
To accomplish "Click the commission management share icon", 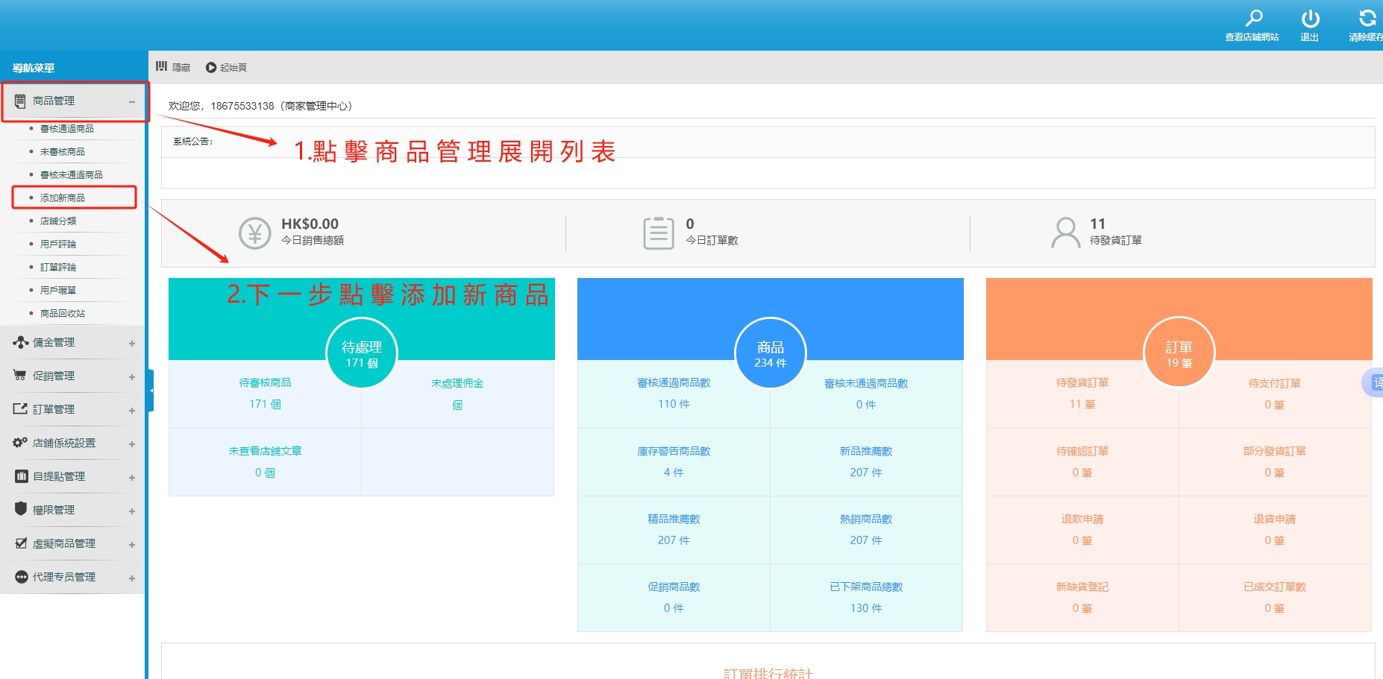I will (21, 342).
